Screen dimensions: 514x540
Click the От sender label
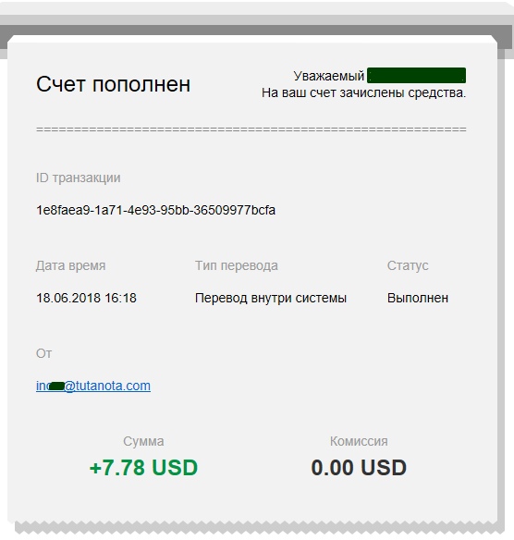pyautogui.click(x=43, y=353)
